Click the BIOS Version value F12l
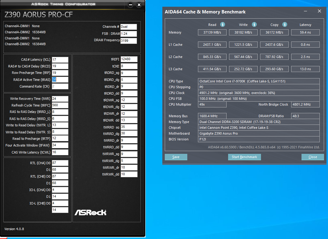Image resolution: width=328 pixels, height=239 pixels. click(259, 139)
